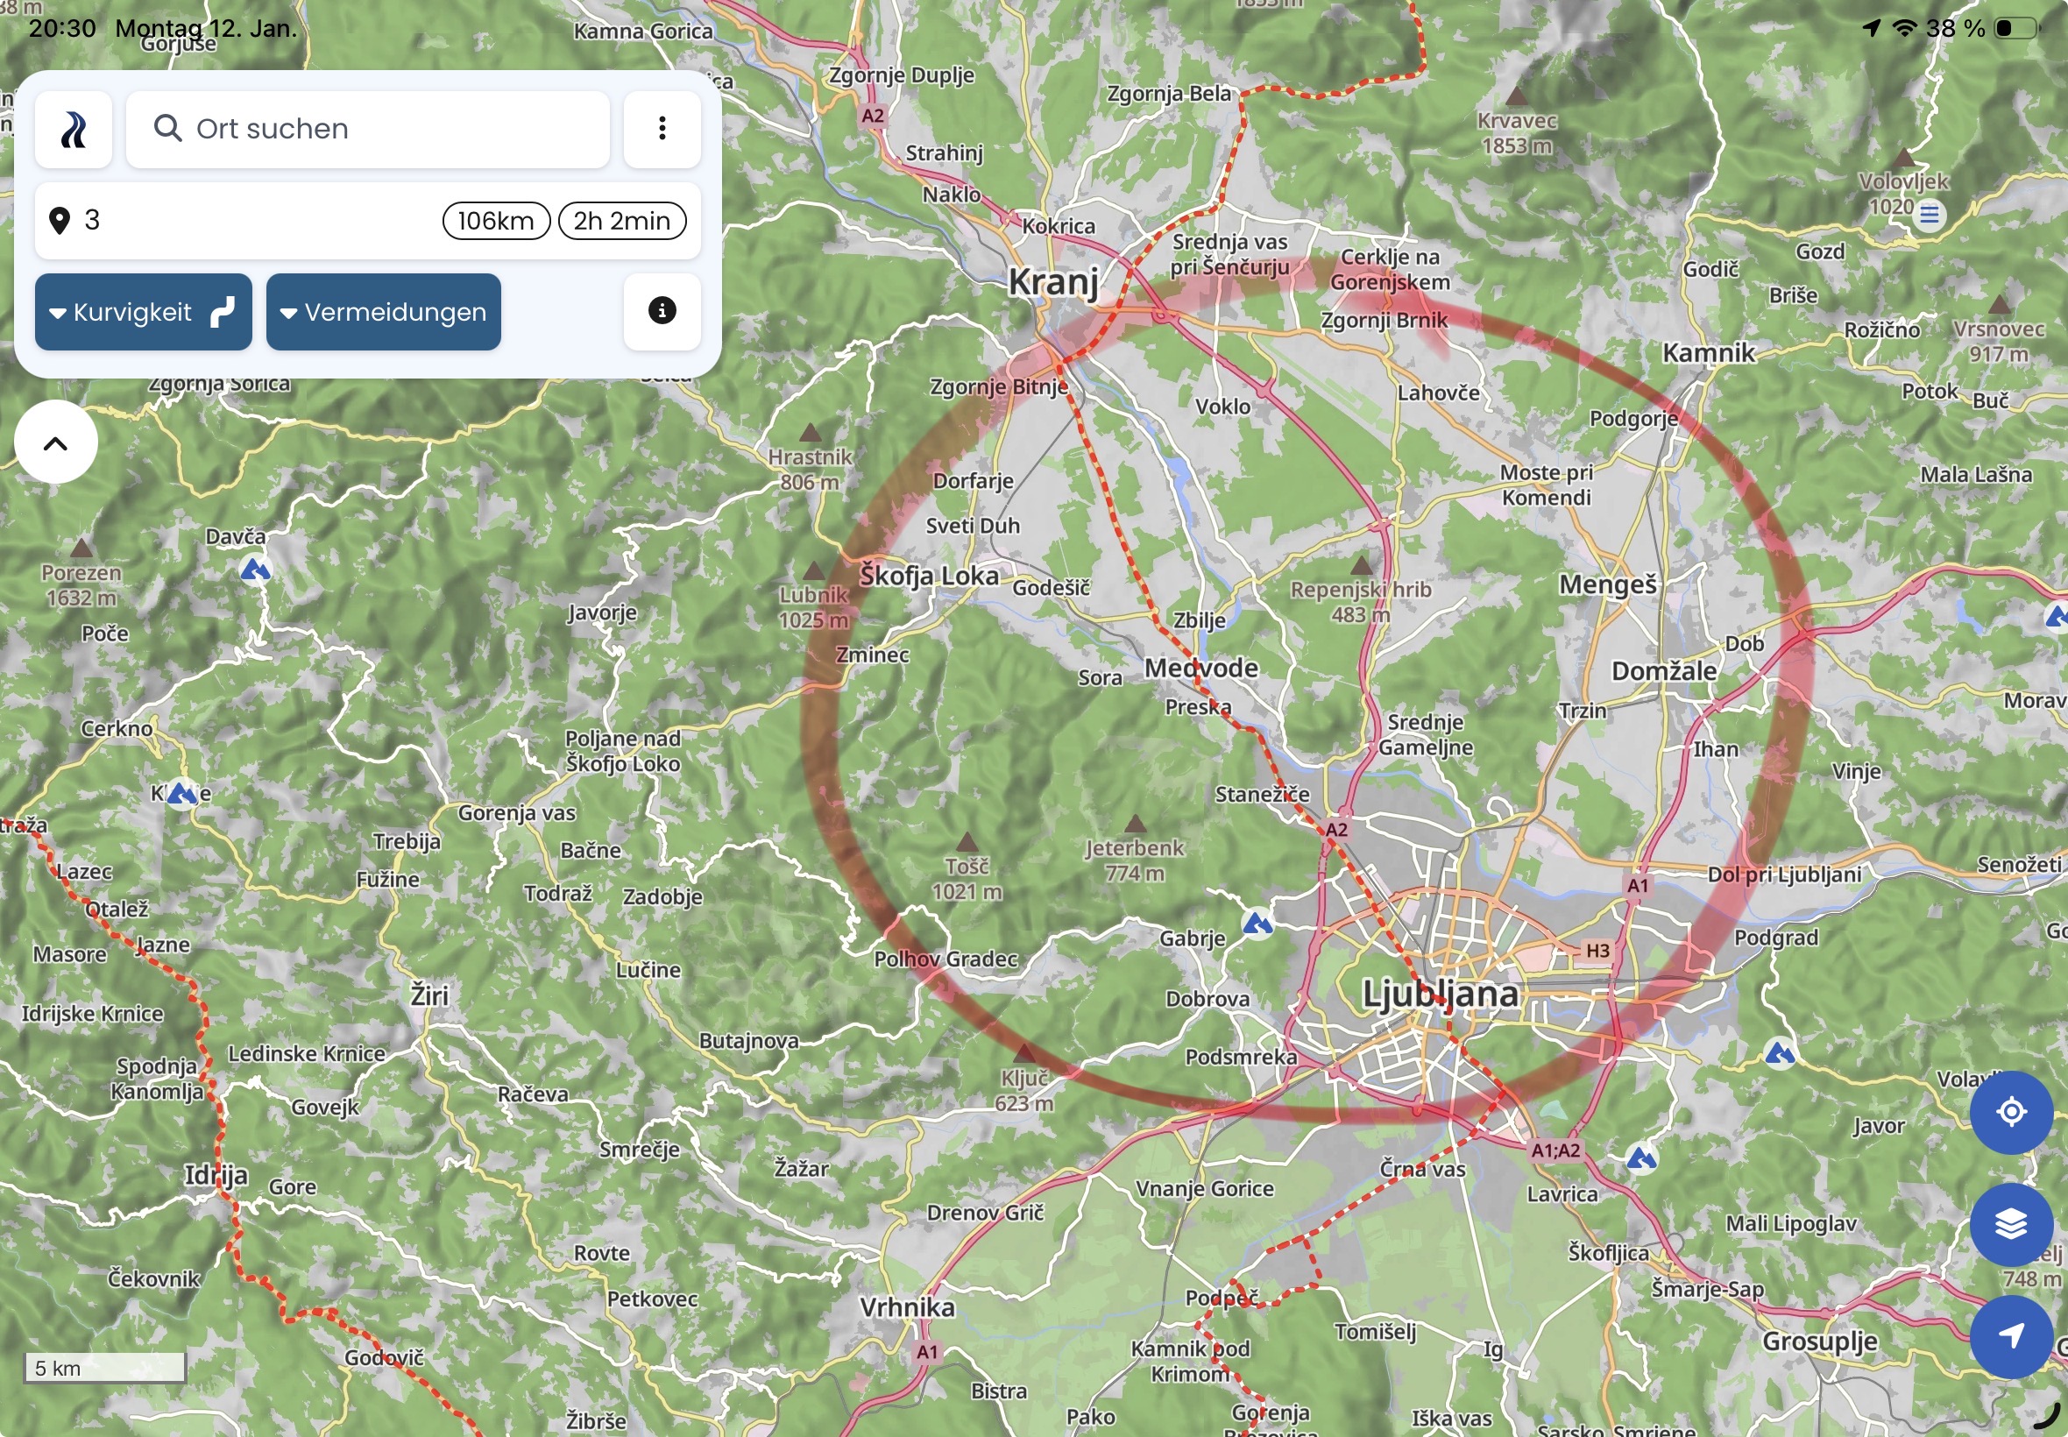
Task: Tap the Kurviger app logo button
Action: click(x=73, y=130)
